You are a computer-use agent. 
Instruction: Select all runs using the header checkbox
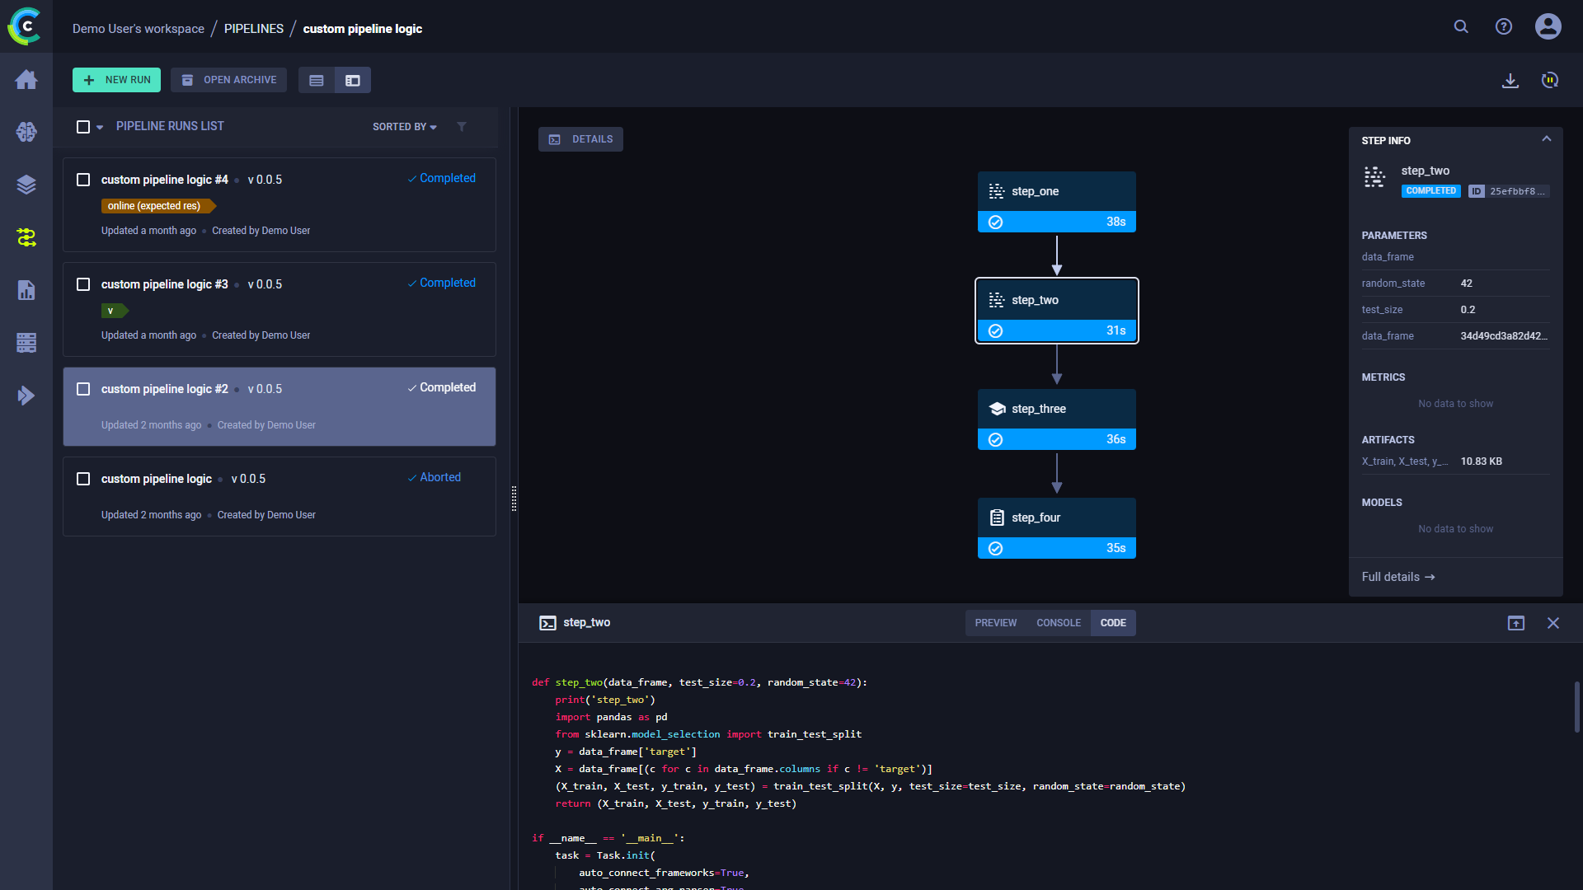coord(82,126)
